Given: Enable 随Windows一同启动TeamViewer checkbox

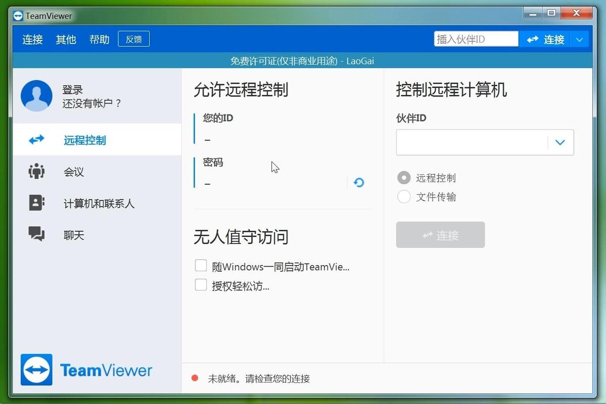Looking at the screenshot, I should point(201,265).
